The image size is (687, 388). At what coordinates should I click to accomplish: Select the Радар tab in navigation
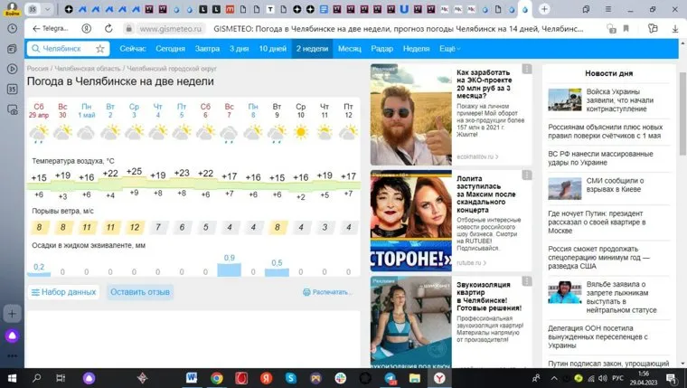point(382,48)
